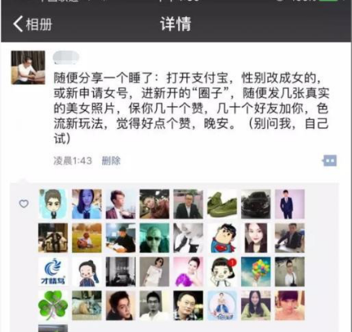Screen dimensions: 352x332
Task: Open the woman in pink dress avatar
Action: click(189, 272)
